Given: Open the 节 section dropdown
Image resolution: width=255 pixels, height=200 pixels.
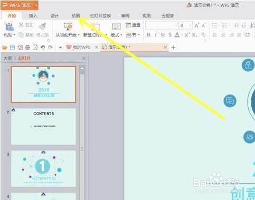Looking at the screenshot, I should (x=133, y=35).
